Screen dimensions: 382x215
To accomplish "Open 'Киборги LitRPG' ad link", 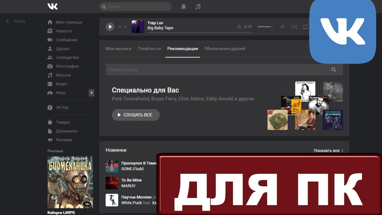I will [x=61, y=213].
